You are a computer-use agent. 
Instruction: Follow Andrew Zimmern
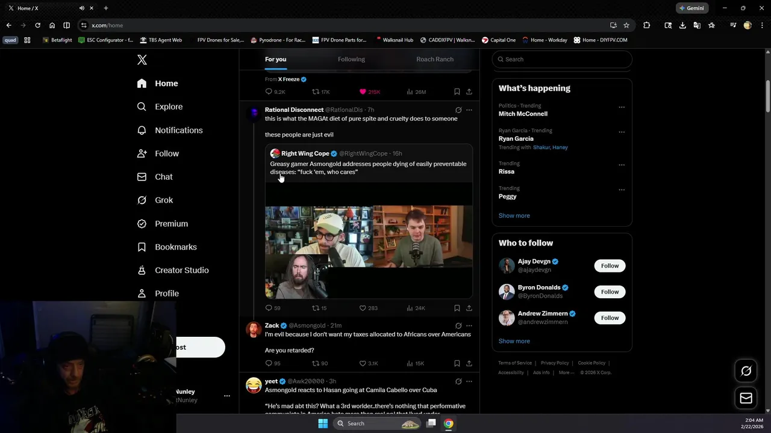(610, 318)
